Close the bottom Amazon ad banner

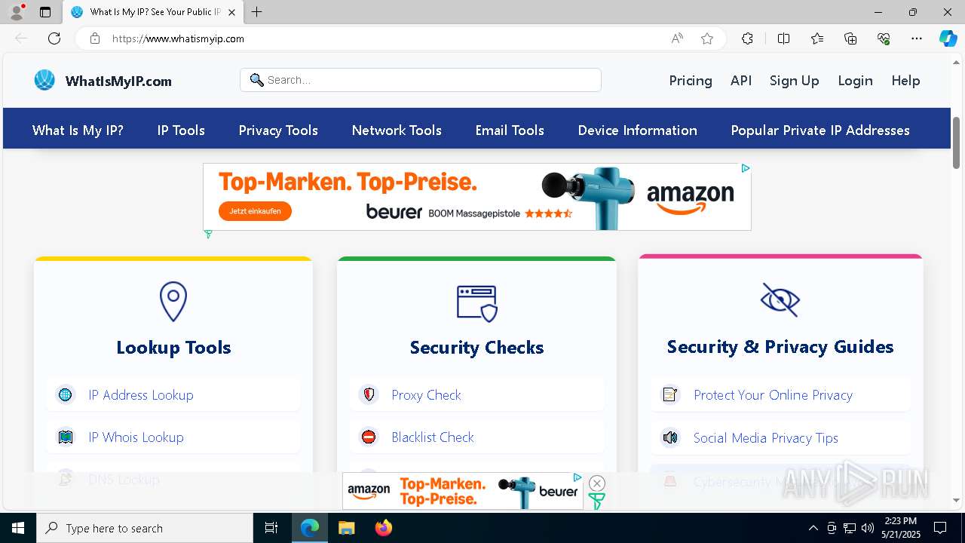[x=597, y=483]
